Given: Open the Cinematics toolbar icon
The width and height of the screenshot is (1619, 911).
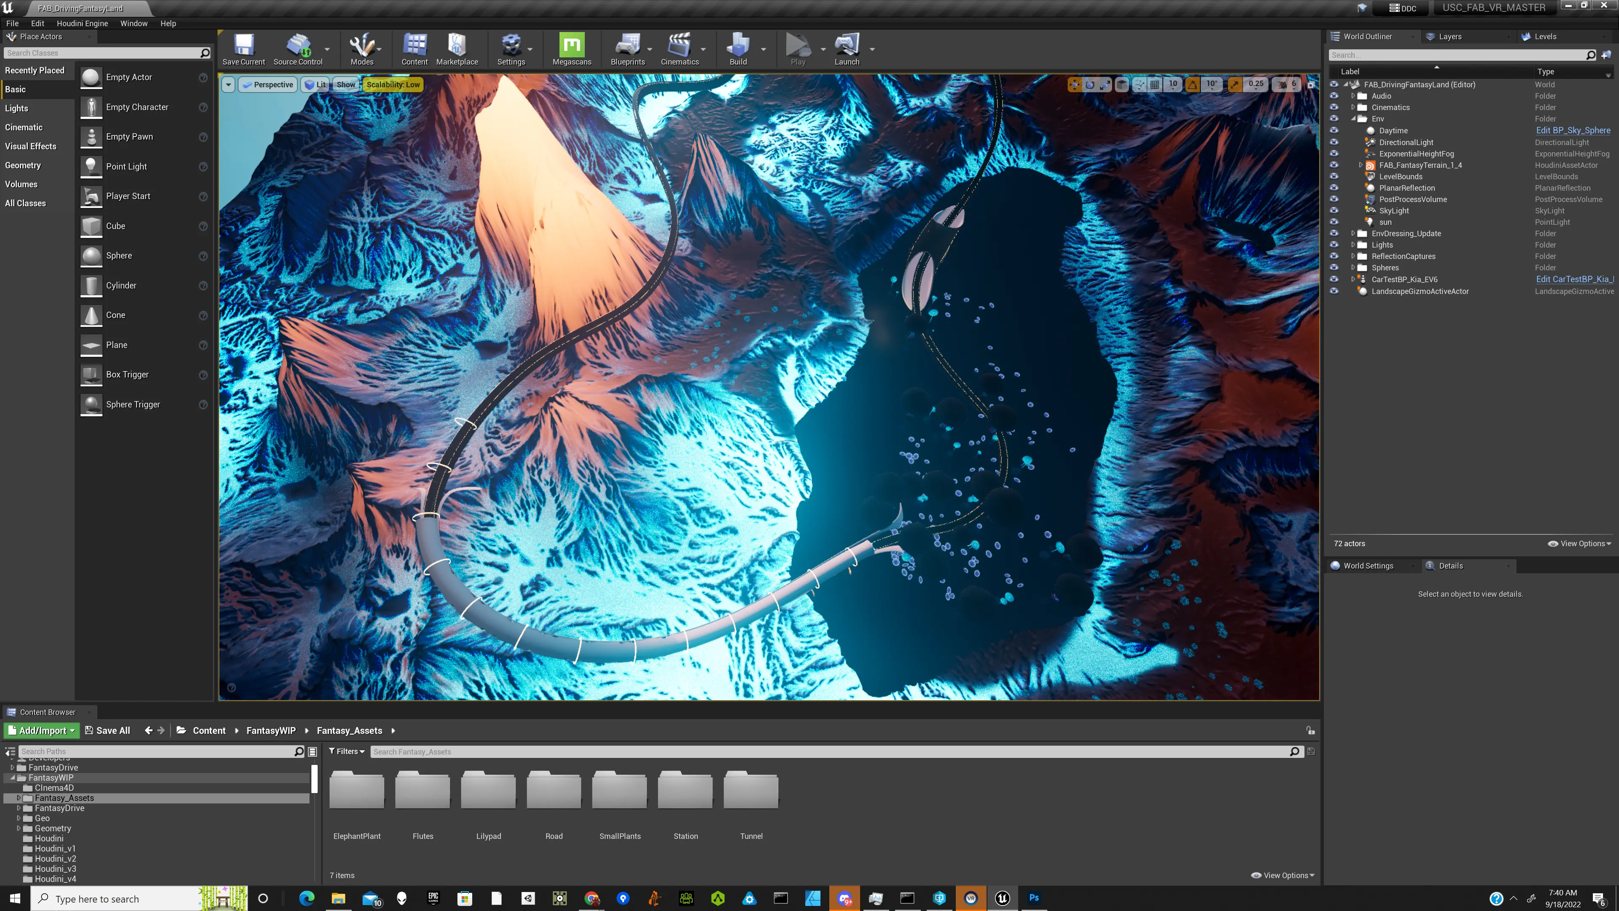Looking at the screenshot, I should [679, 49].
